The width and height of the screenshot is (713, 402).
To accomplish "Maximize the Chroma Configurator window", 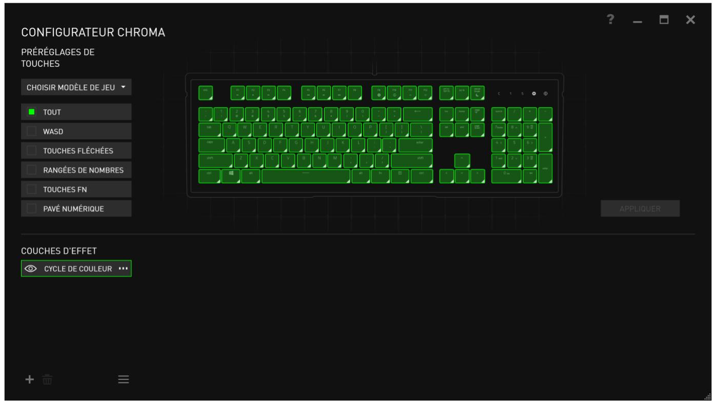I will click(x=664, y=20).
